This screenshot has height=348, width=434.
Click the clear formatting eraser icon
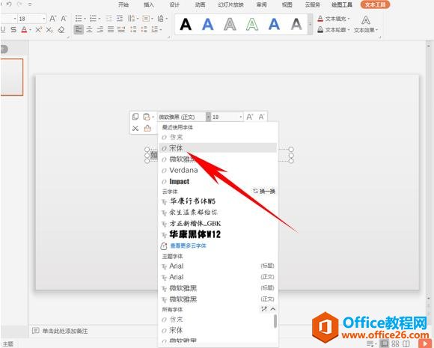(61, 30)
